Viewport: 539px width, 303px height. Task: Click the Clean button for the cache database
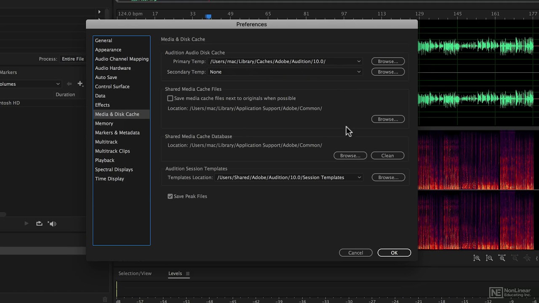point(387,155)
